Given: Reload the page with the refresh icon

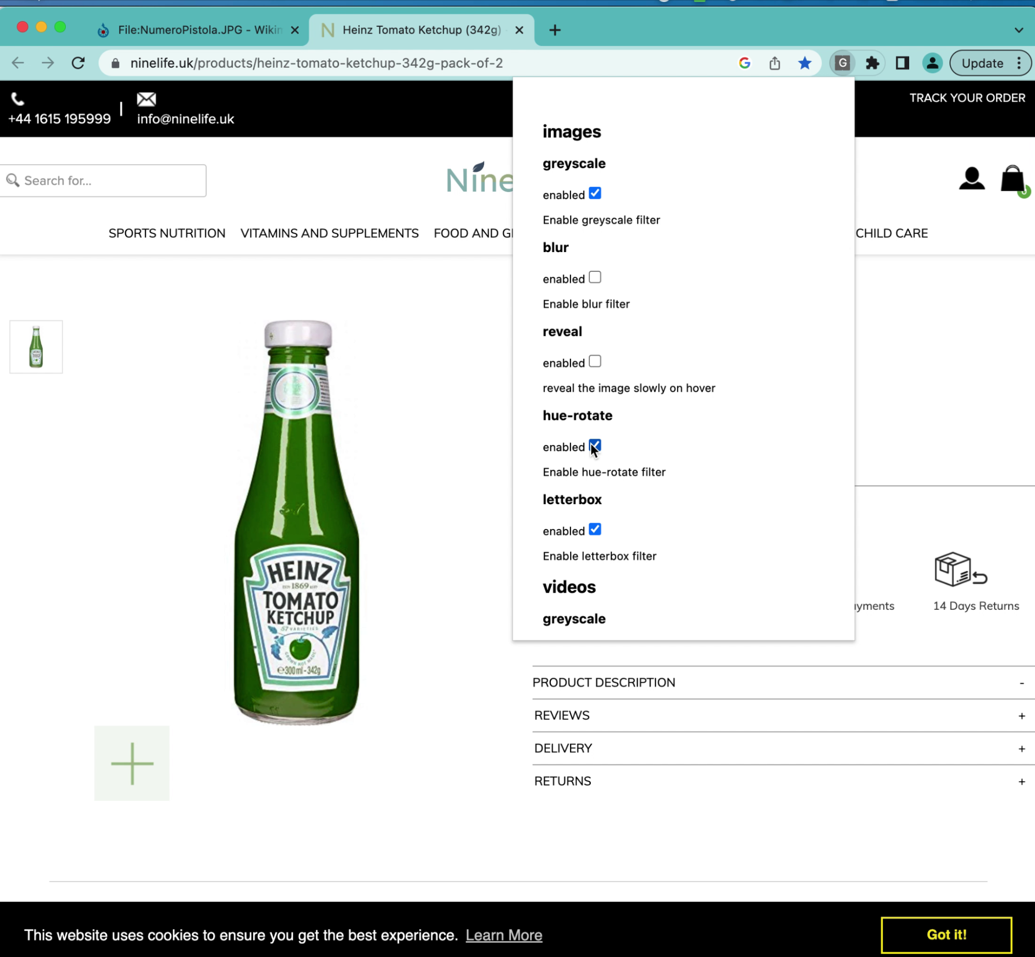Looking at the screenshot, I should (x=78, y=63).
